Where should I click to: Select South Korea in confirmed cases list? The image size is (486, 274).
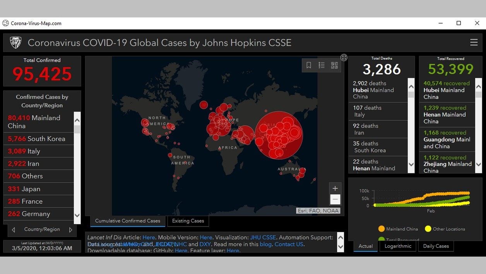tap(39, 139)
